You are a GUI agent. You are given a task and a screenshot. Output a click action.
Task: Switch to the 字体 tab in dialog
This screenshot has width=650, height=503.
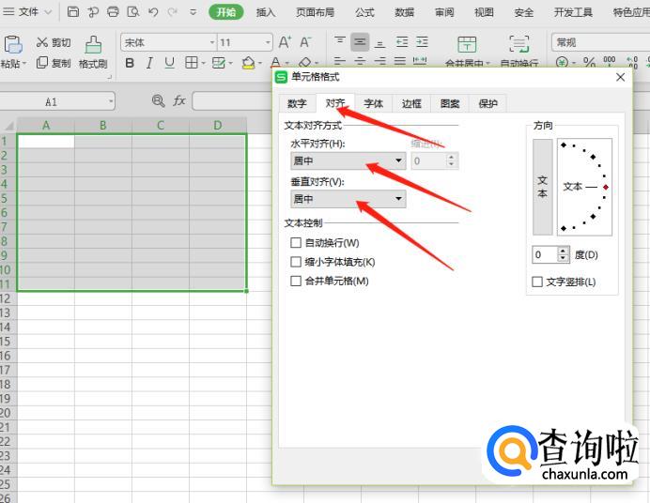373,103
